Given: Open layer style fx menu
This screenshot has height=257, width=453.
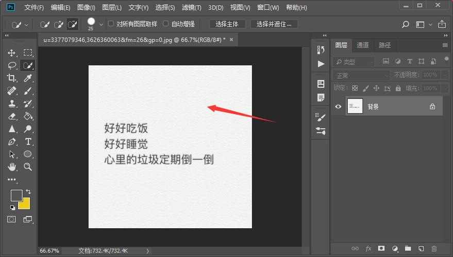Looking at the screenshot, I should click(x=368, y=248).
